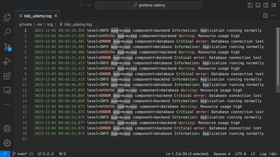This screenshot has height=157, width=280.
Task: Click timestamp 09:45:20,406 on line 5
Action: pos(71,52)
